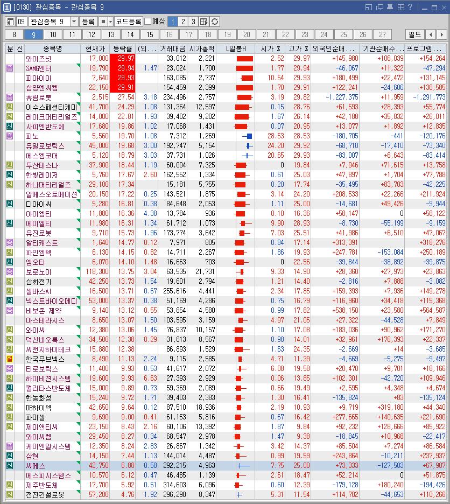Click the 코드등록 button
Image resolution: width=450 pixels, height=504 pixels.
[129, 22]
